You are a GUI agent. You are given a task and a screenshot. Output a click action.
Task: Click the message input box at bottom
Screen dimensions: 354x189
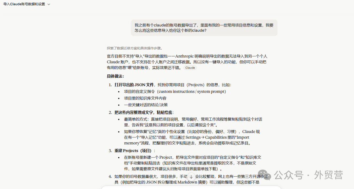[191, 187]
